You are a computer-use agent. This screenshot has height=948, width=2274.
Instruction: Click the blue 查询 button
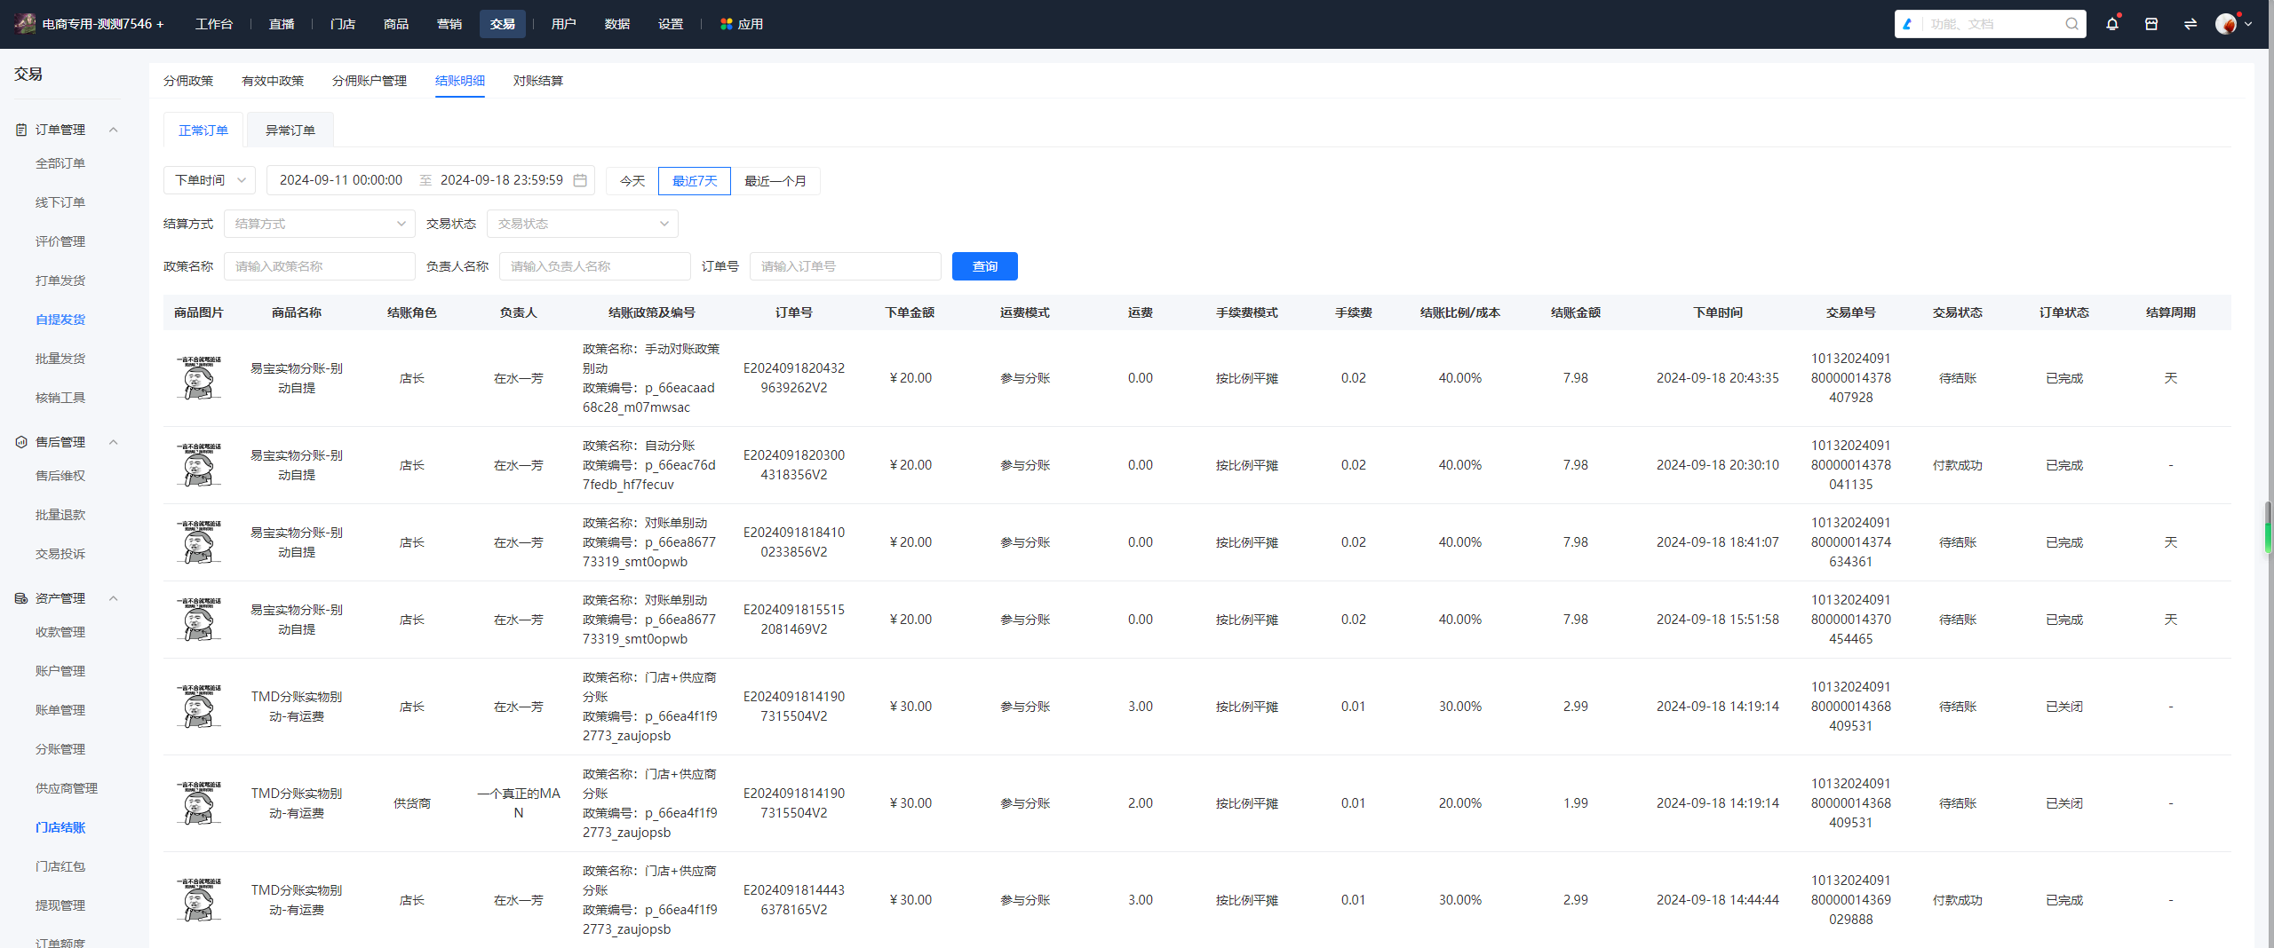pyautogui.click(x=985, y=266)
